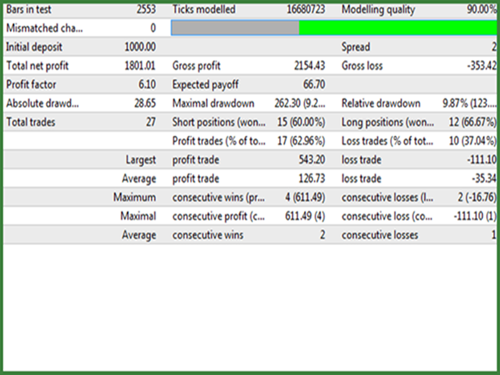This screenshot has width=500, height=375.
Task: Click the 'Modelling quality' label
Action: coord(378,9)
